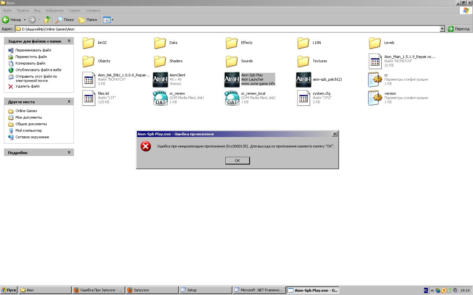
Task: Open the Справка menu
Action: tap(93, 10)
